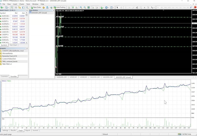
Task: Toggle chart Auto Scroll
Action: click(93, 8)
